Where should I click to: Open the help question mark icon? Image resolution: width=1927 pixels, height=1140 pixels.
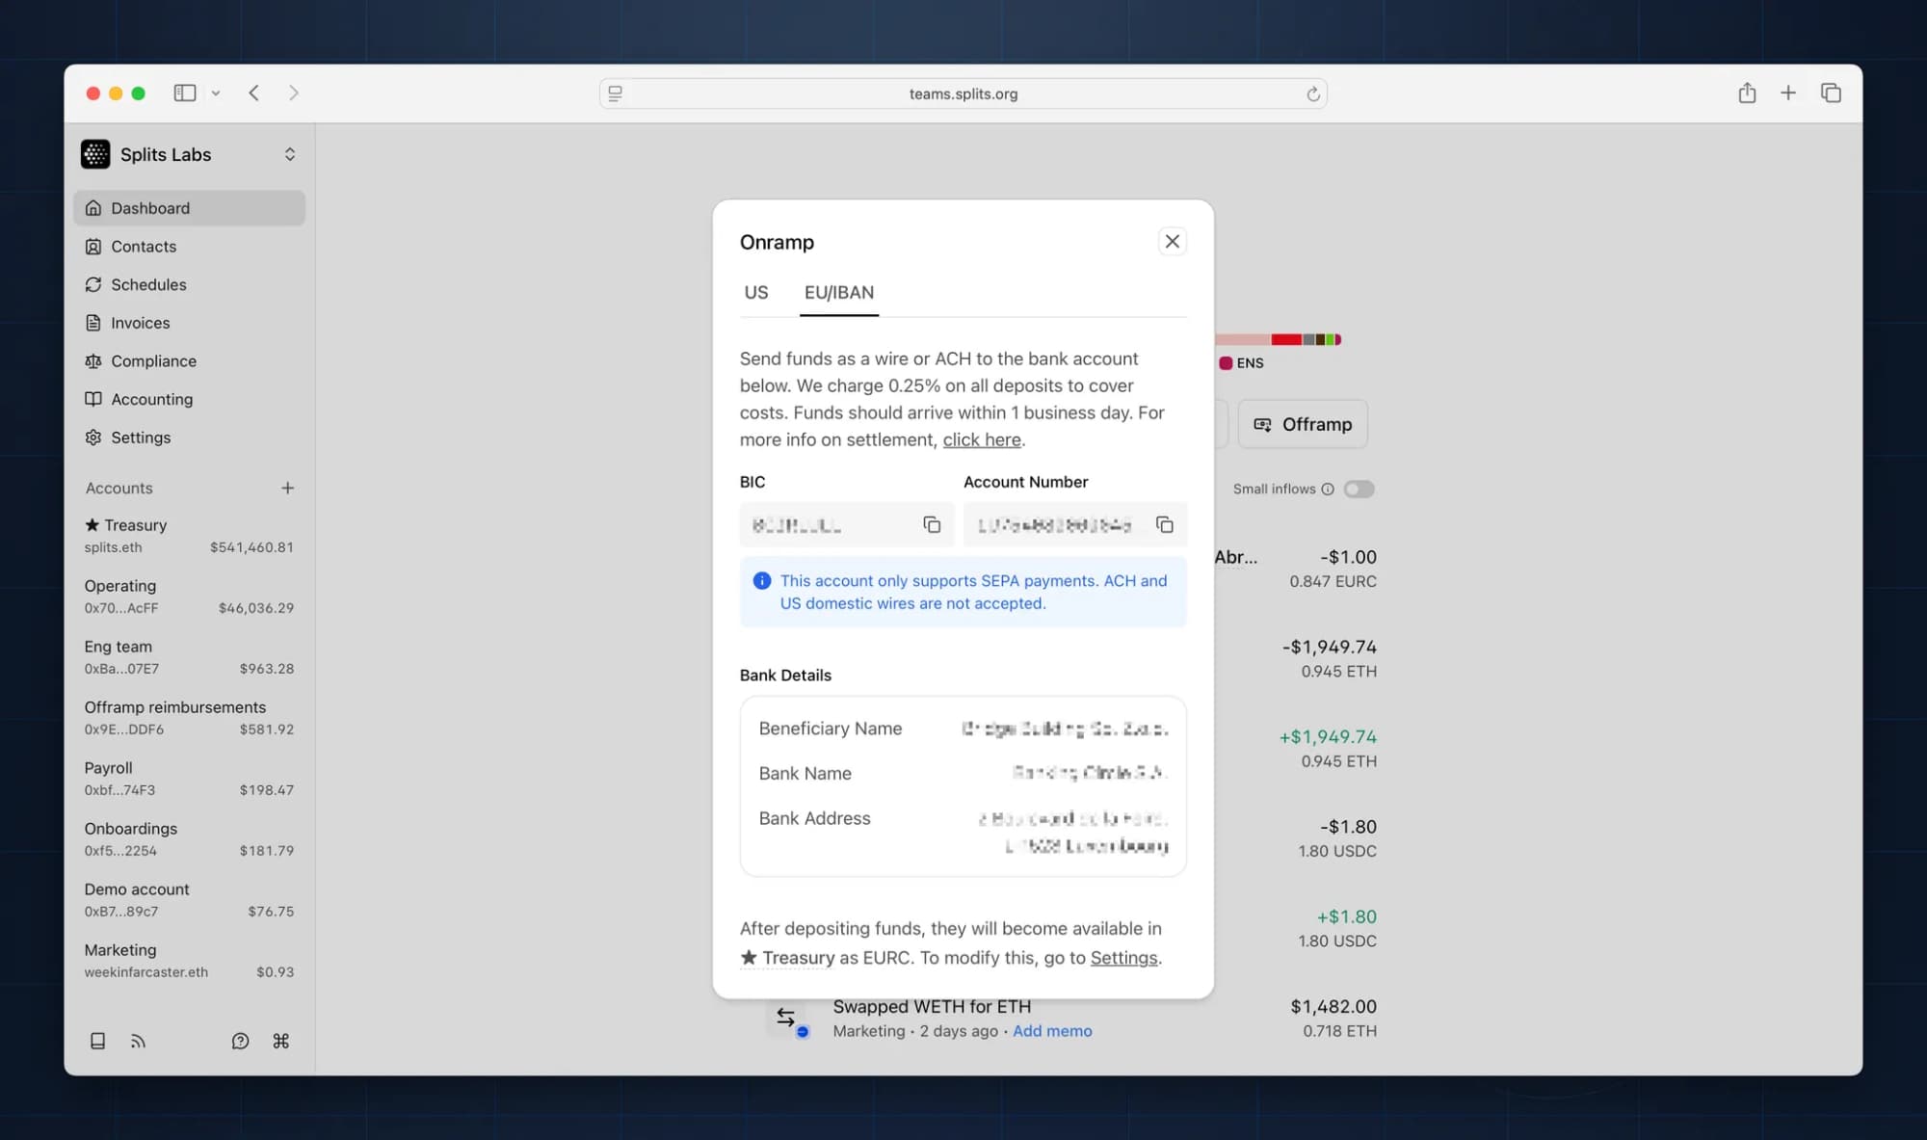coord(240,1041)
